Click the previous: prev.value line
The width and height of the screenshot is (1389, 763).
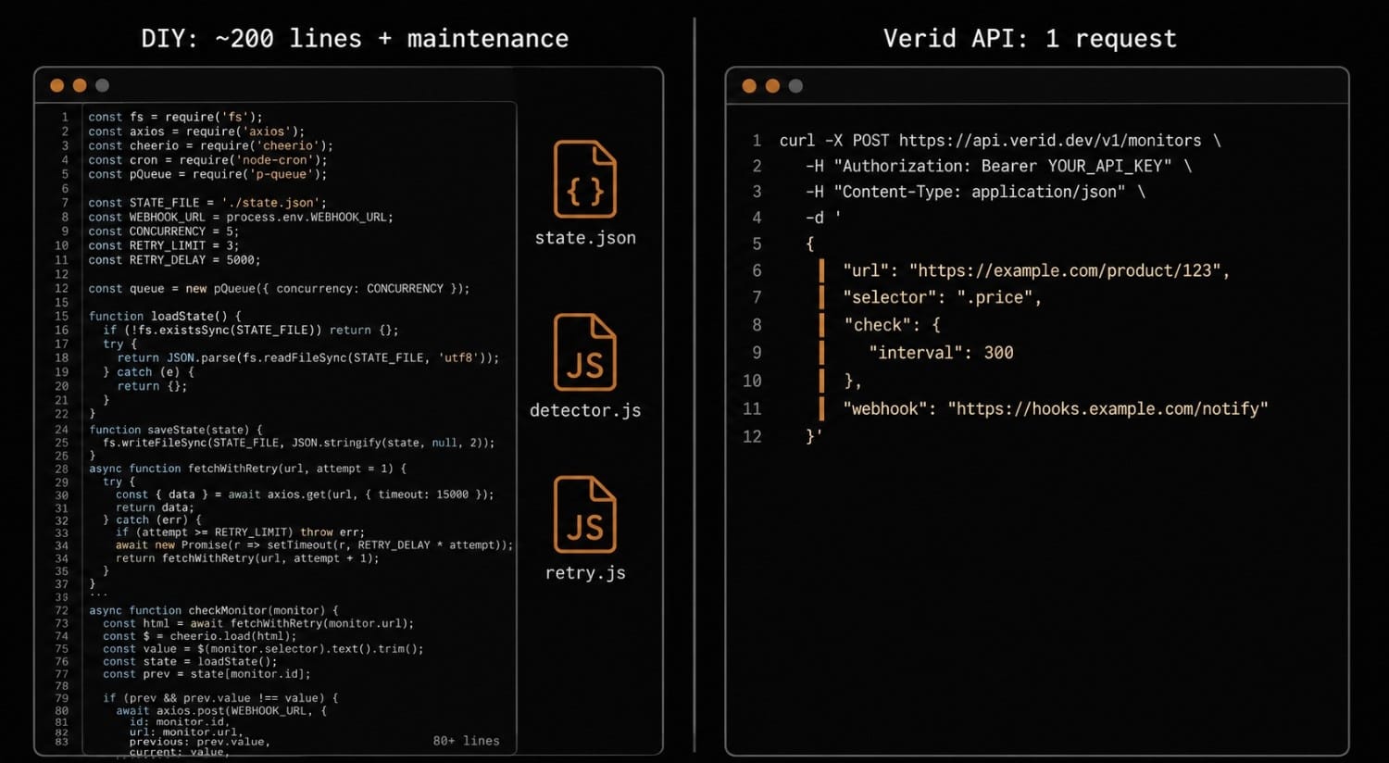tap(199, 742)
